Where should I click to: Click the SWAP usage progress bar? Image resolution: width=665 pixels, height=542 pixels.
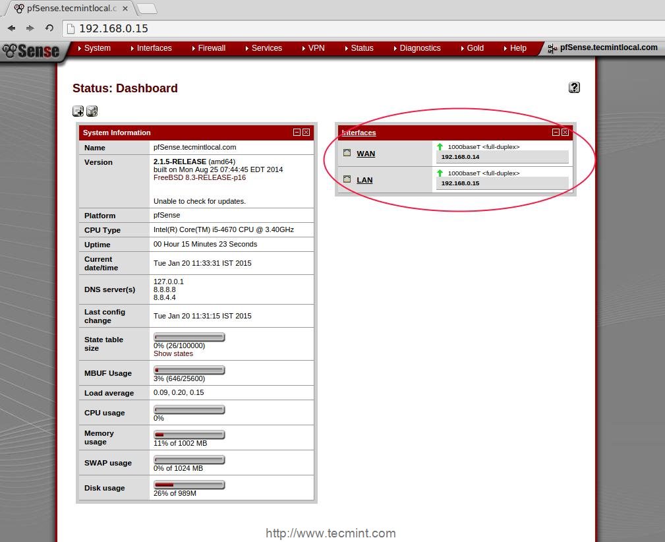tap(189, 460)
